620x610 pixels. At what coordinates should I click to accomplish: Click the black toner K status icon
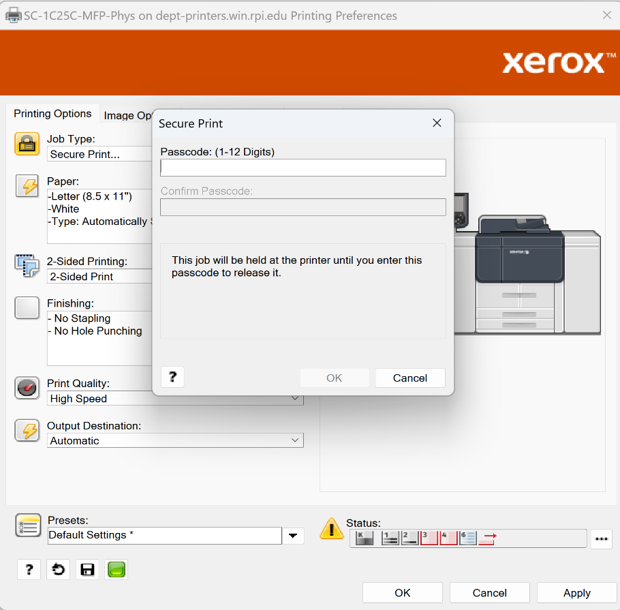pos(365,538)
